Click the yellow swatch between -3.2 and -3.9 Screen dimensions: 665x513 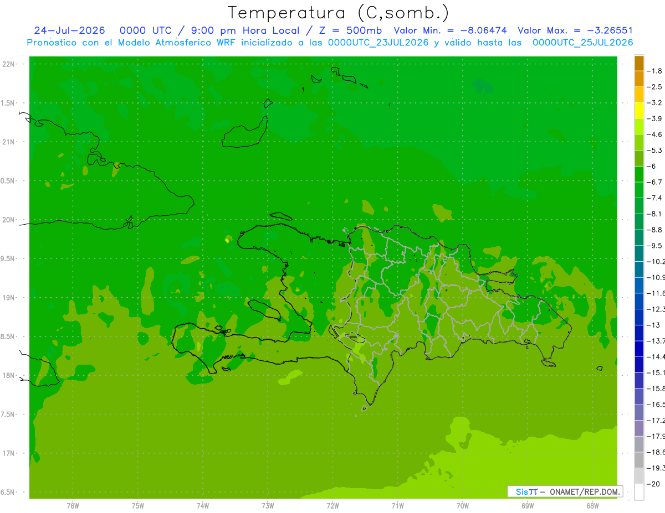639,111
